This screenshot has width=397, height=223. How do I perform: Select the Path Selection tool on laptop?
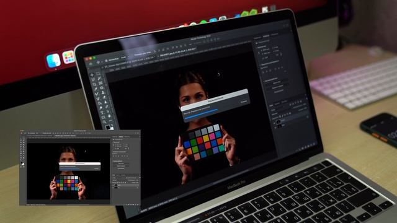(108, 111)
